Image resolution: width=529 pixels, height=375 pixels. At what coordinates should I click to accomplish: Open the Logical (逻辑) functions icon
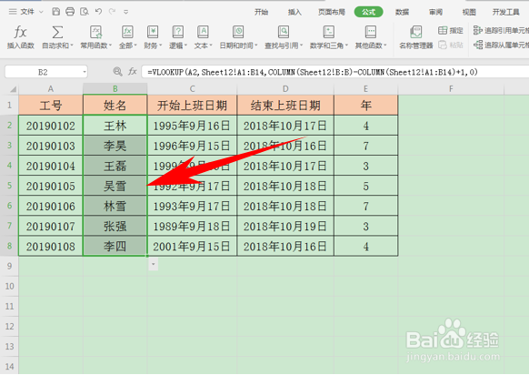tap(178, 32)
